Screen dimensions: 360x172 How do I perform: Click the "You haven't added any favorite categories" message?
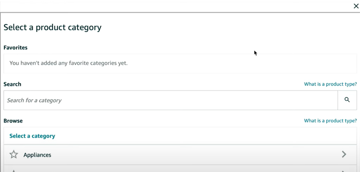click(x=68, y=63)
